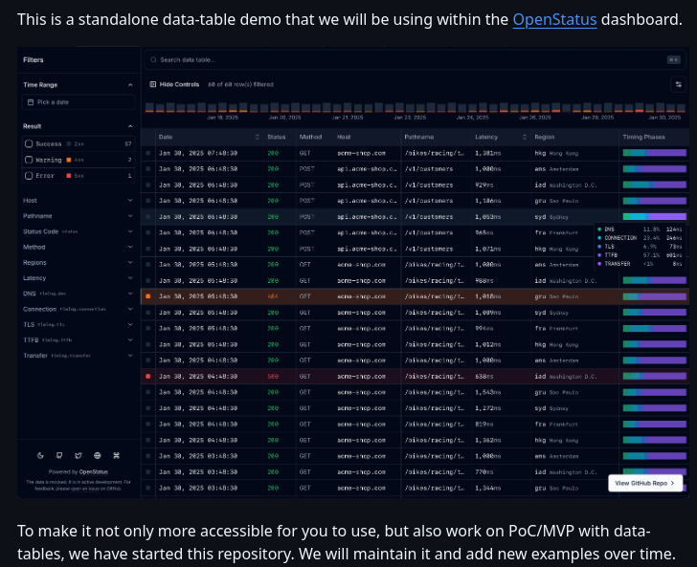Click the 819ms latency cell
The width and height of the screenshot is (697, 567).
[x=483, y=425]
